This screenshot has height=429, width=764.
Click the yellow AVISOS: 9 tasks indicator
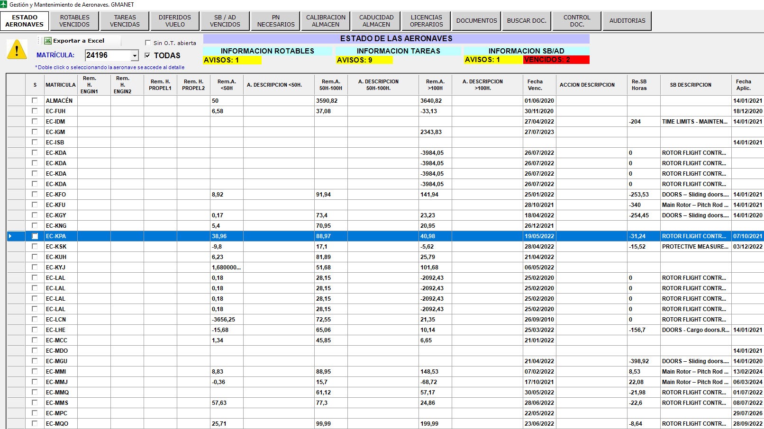[364, 60]
